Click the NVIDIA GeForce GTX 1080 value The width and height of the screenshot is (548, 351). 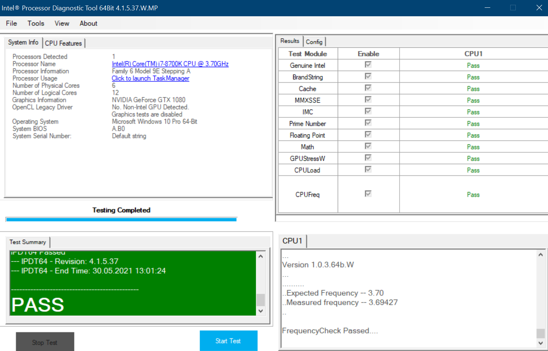(x=148, y=100)
